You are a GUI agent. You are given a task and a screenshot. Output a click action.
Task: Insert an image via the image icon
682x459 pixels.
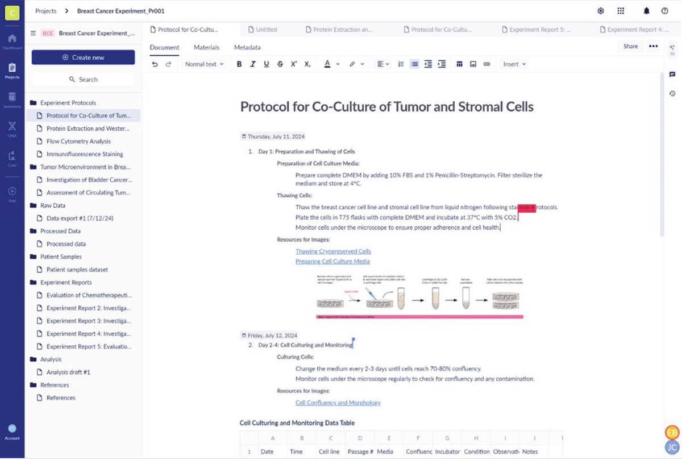472,64
